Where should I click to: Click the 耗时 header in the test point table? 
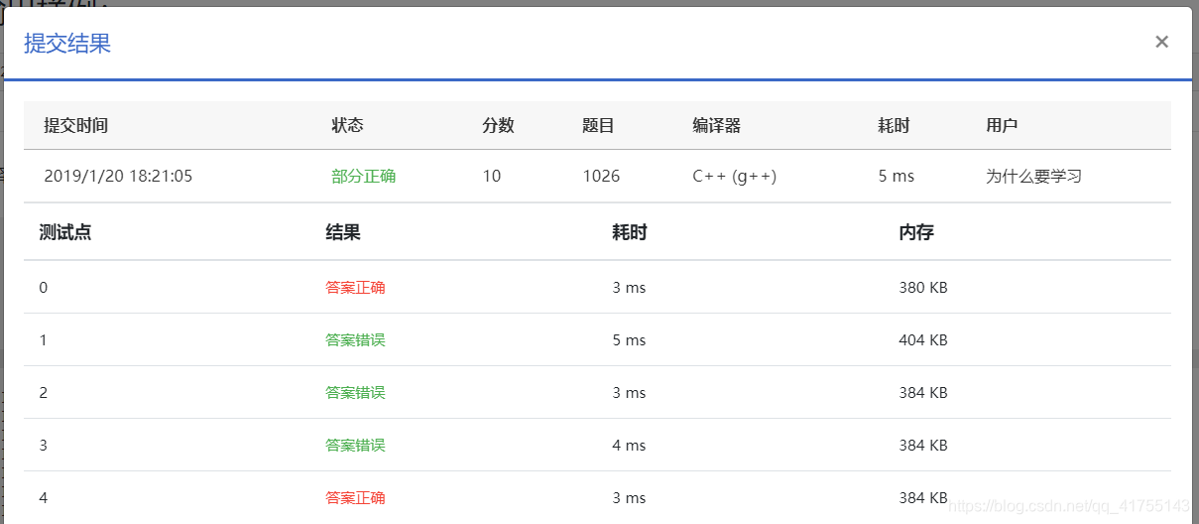[630, 232]
